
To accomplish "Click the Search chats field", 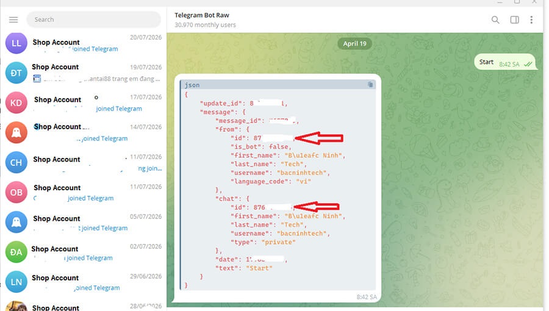I will tap(93, 20).
